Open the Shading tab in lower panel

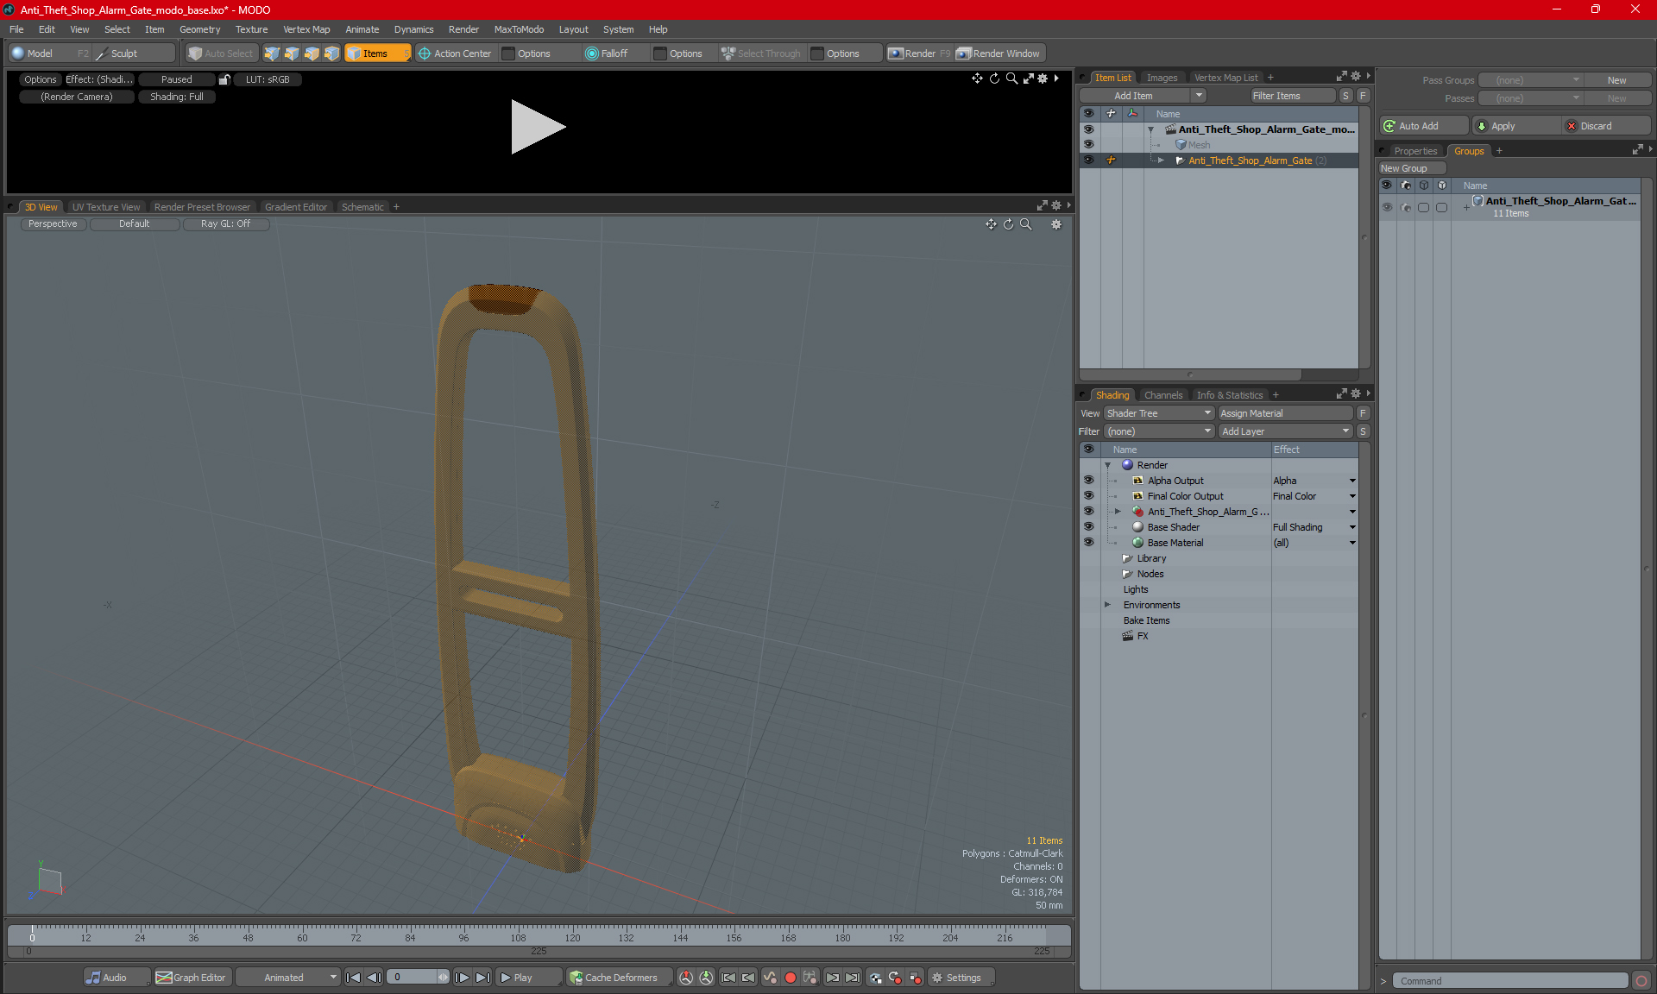(x=1112, y=394)
